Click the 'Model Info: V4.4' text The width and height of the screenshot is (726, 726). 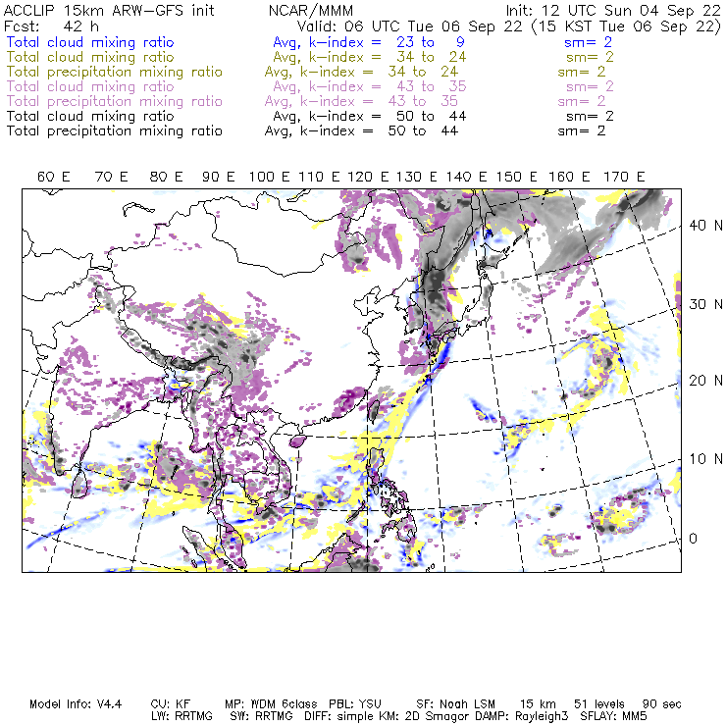[76, 704]
